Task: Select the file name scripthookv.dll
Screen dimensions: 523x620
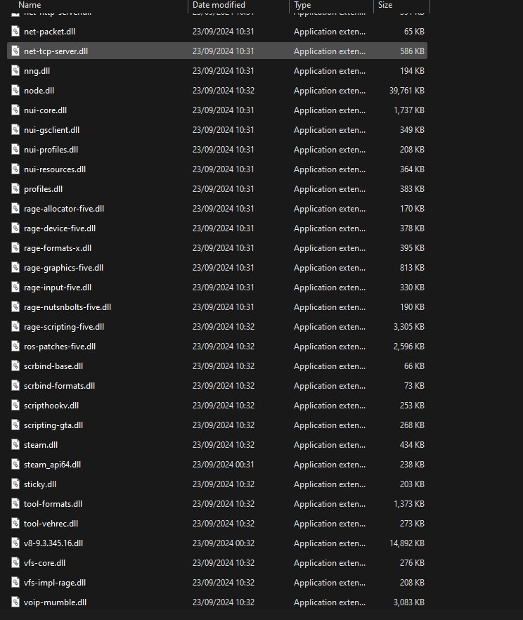Action: coord(51,406)
